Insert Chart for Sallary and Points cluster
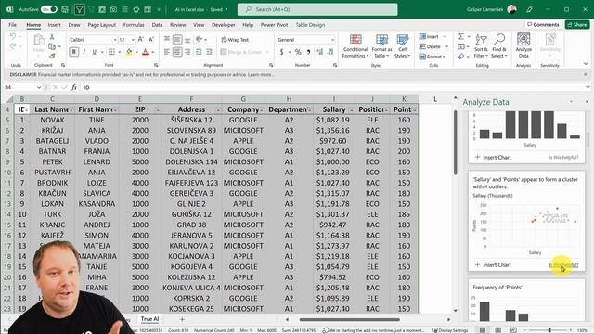594x334 pixels. tap(493, 264)
